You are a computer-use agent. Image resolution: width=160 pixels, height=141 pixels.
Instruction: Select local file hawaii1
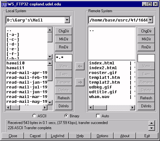click(15, 68)
